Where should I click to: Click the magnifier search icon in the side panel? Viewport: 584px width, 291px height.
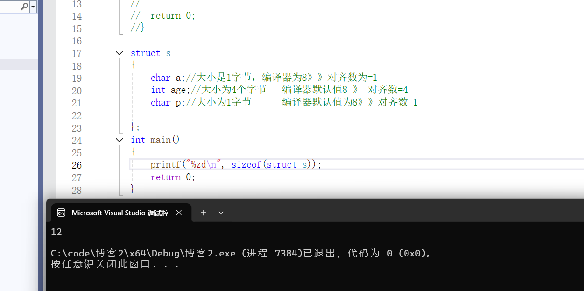(24, 7)
